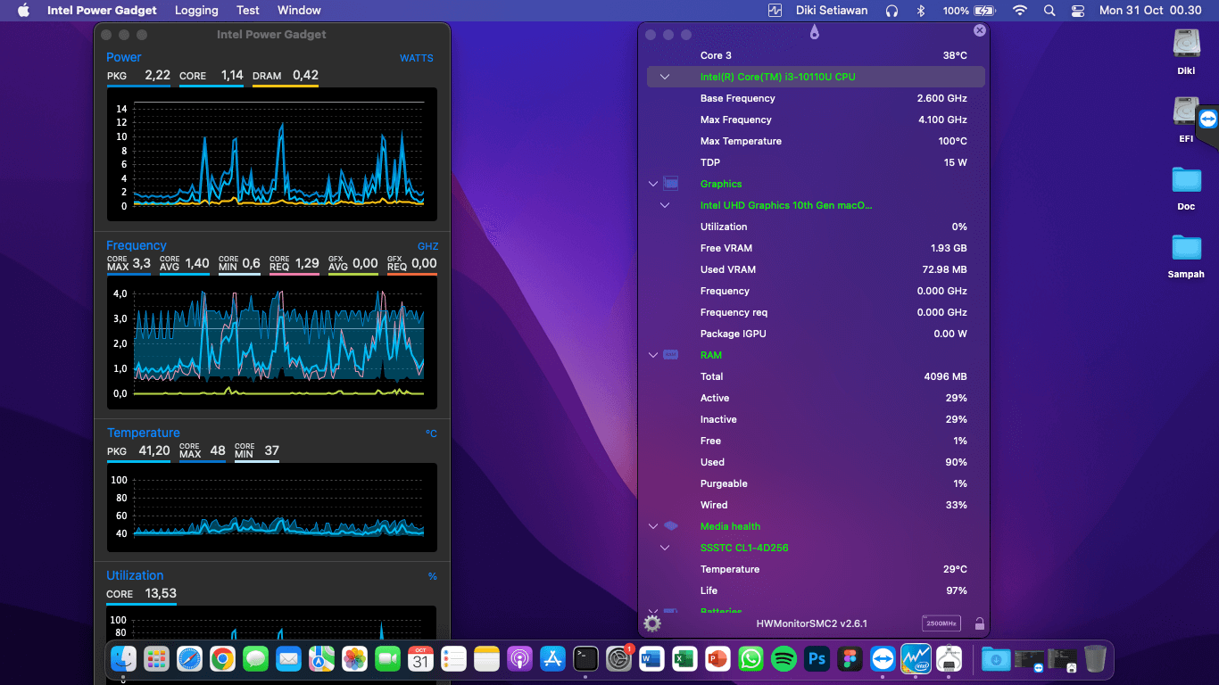Open the TeamViewer side panel icon
1219x685 pixels.
(x=1207, y=119)
